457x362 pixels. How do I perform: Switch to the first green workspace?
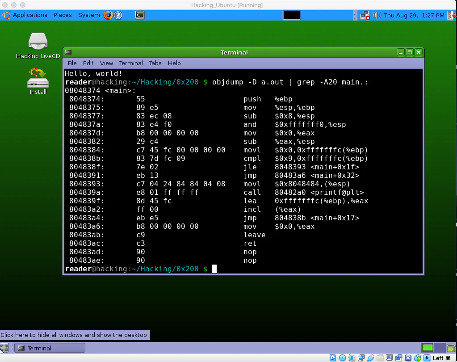[428, 348]
